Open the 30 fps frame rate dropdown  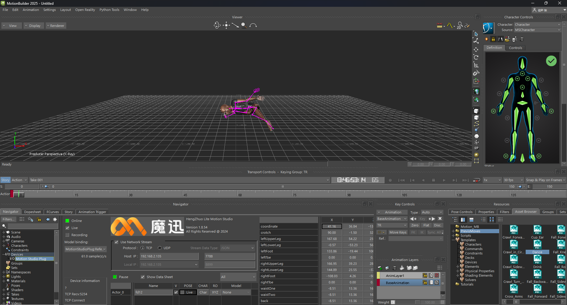513,180
